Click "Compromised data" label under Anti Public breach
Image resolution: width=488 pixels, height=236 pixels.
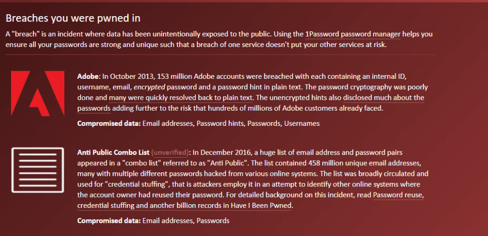click(x=109, y=221)
